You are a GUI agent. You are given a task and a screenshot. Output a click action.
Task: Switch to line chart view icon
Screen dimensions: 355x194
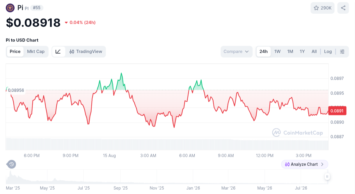pos(58,52)
